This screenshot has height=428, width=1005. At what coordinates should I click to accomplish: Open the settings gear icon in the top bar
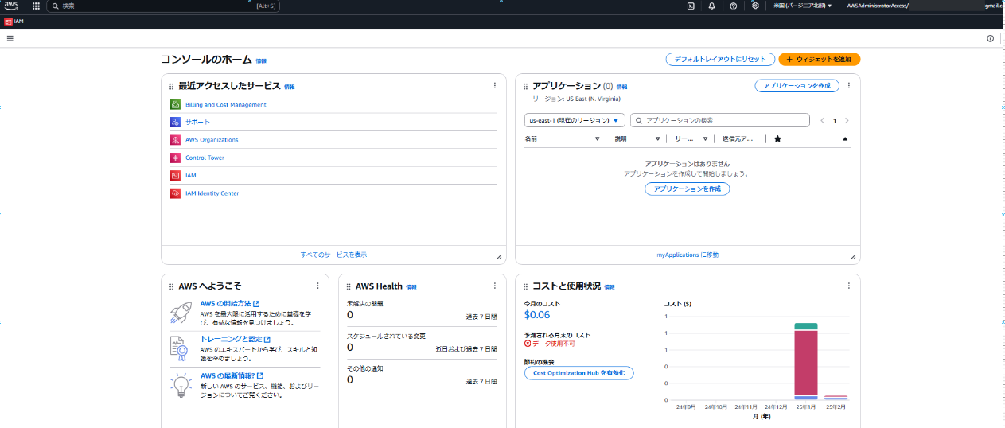tap(755, 6)
